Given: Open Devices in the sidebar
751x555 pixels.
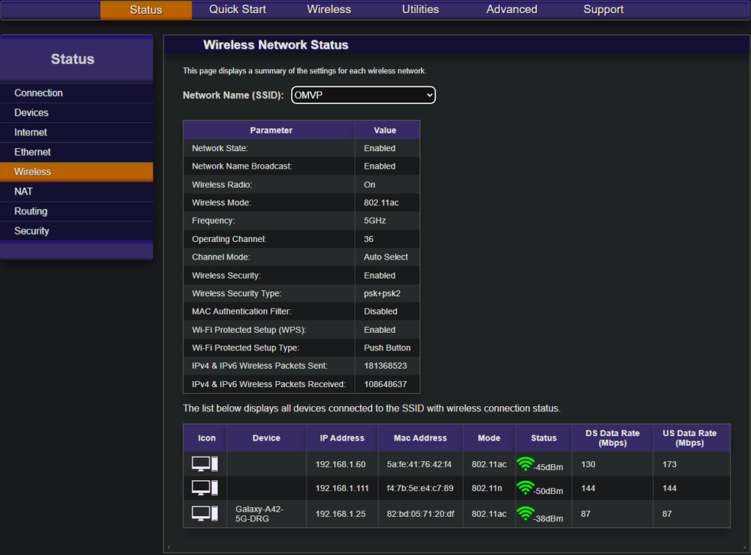Looking at the screenshot, I should tap(32, 113).
